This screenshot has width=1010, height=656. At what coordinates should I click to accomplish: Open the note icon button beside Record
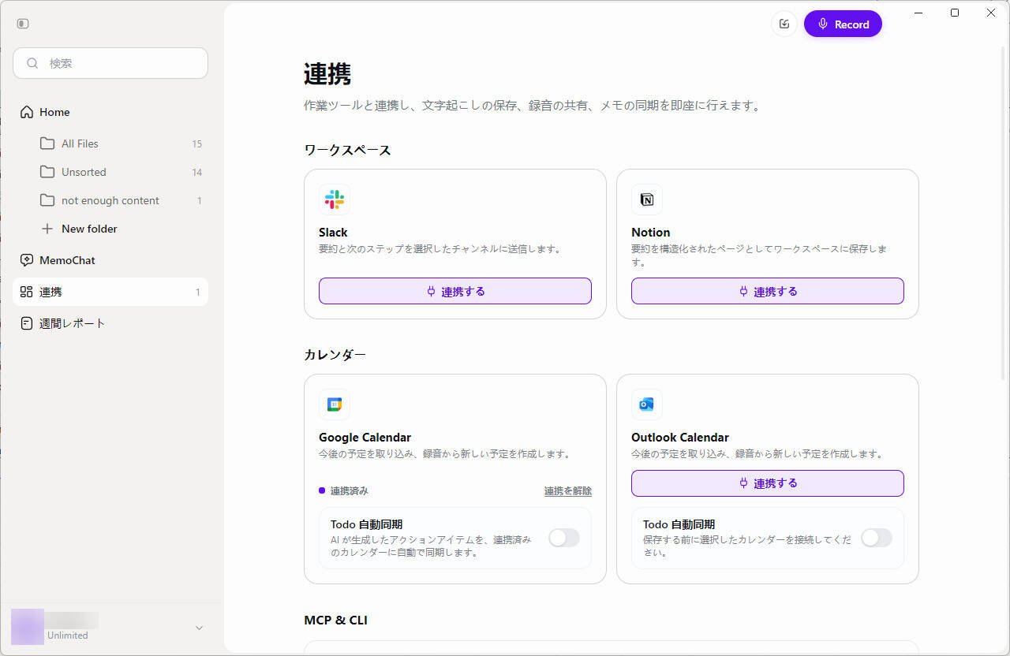[784, 24]
